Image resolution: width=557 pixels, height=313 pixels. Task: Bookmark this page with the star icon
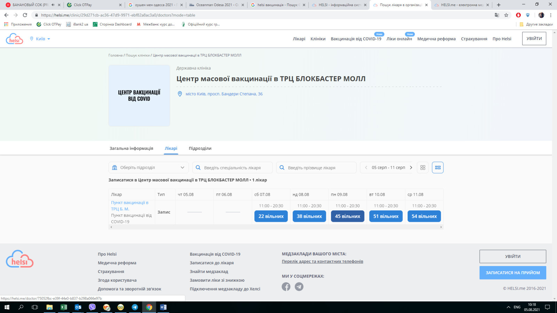click(x=506, y=15)
